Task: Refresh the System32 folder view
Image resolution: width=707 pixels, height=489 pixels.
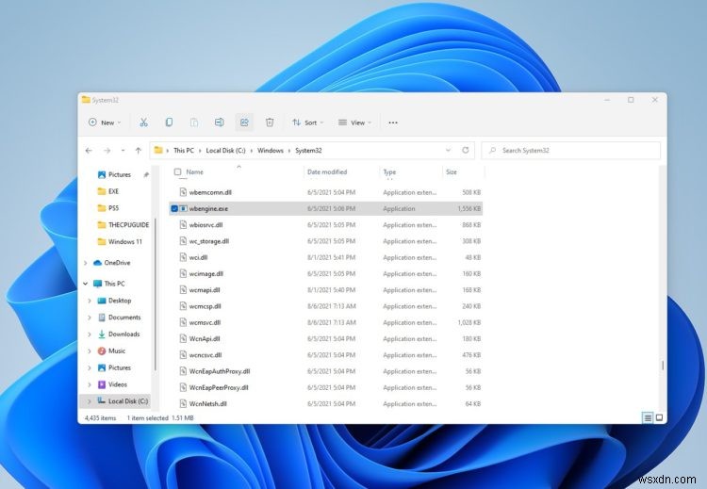Action: coord(466,150)
